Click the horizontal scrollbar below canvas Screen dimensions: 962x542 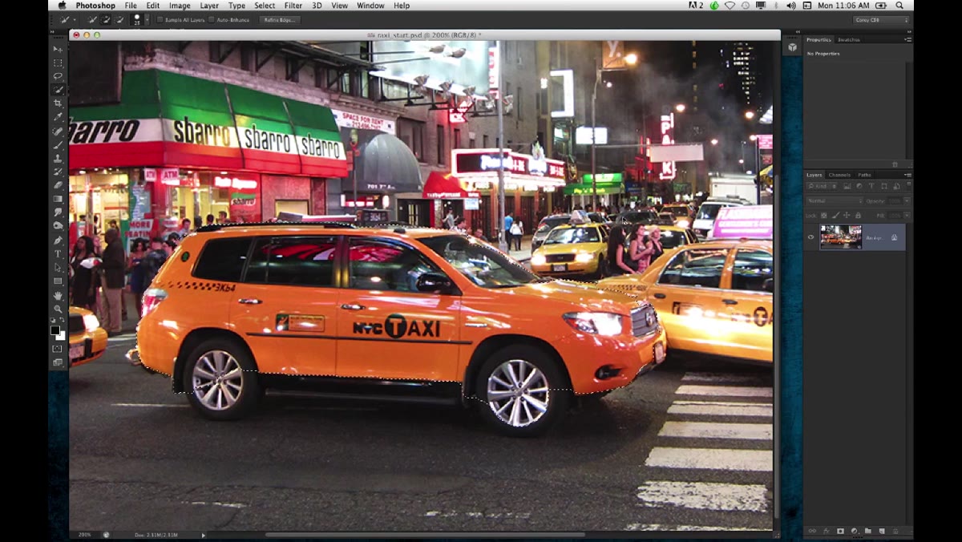(x=425, y=535)
